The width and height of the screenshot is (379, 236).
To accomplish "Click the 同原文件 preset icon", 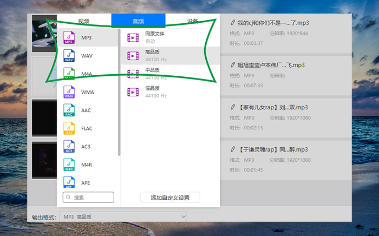I will point(133,38).
